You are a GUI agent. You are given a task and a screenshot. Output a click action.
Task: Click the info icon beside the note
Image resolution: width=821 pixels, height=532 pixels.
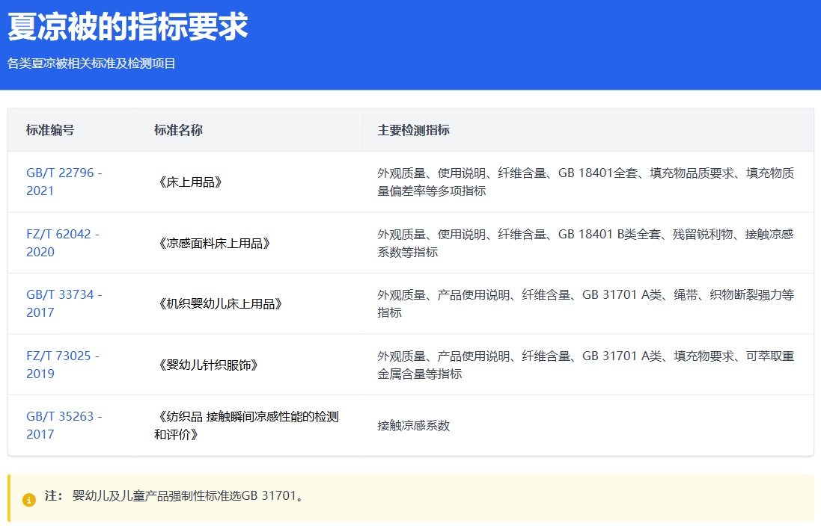coord(29,499)
